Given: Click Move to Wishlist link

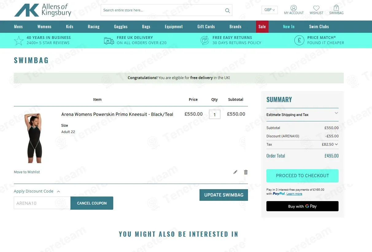Looking at the screenshot, I should [x=27, y=172].
